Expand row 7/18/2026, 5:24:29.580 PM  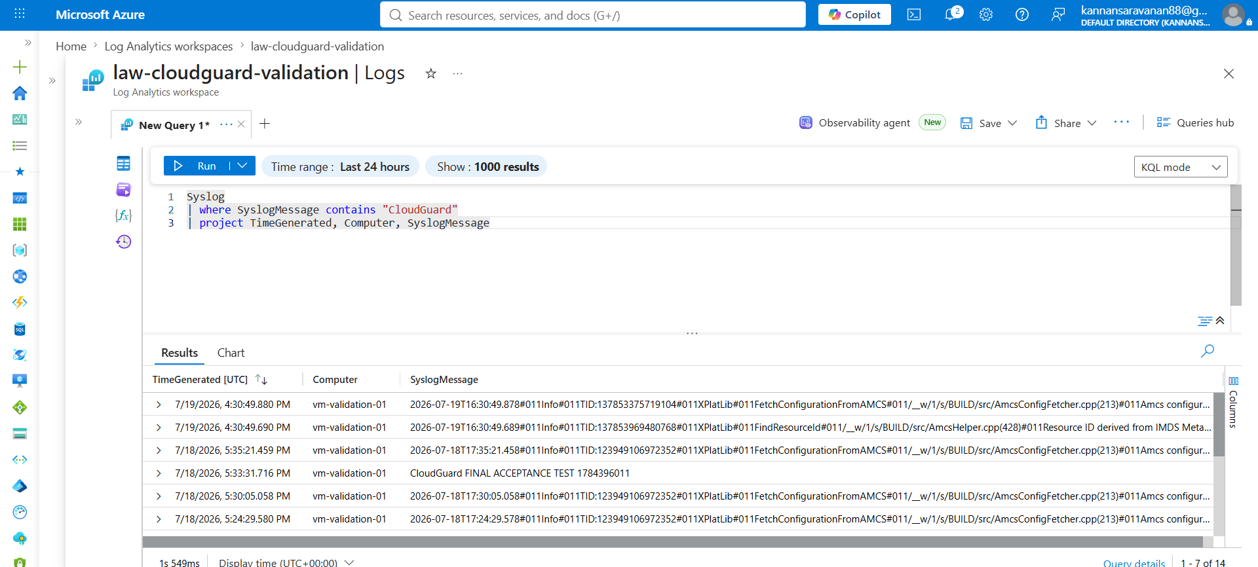159,519
